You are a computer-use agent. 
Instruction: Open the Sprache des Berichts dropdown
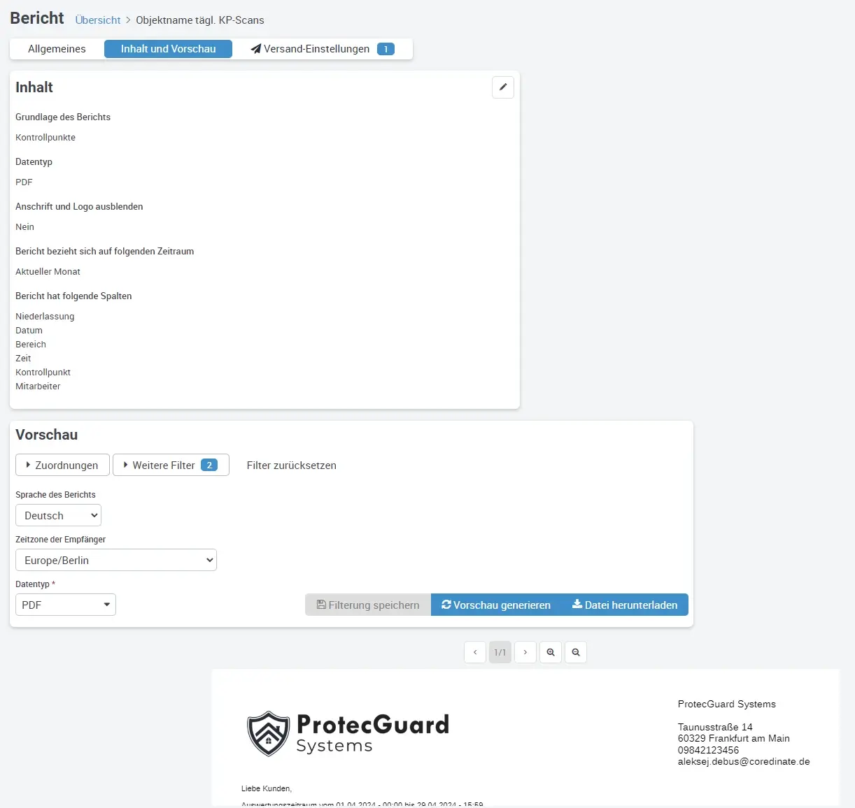tap(58, 515)
